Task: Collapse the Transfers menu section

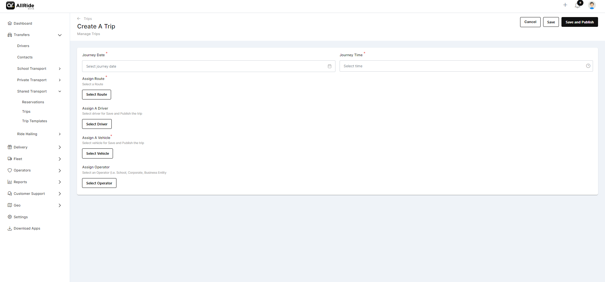Action: [x=60, y=35]
